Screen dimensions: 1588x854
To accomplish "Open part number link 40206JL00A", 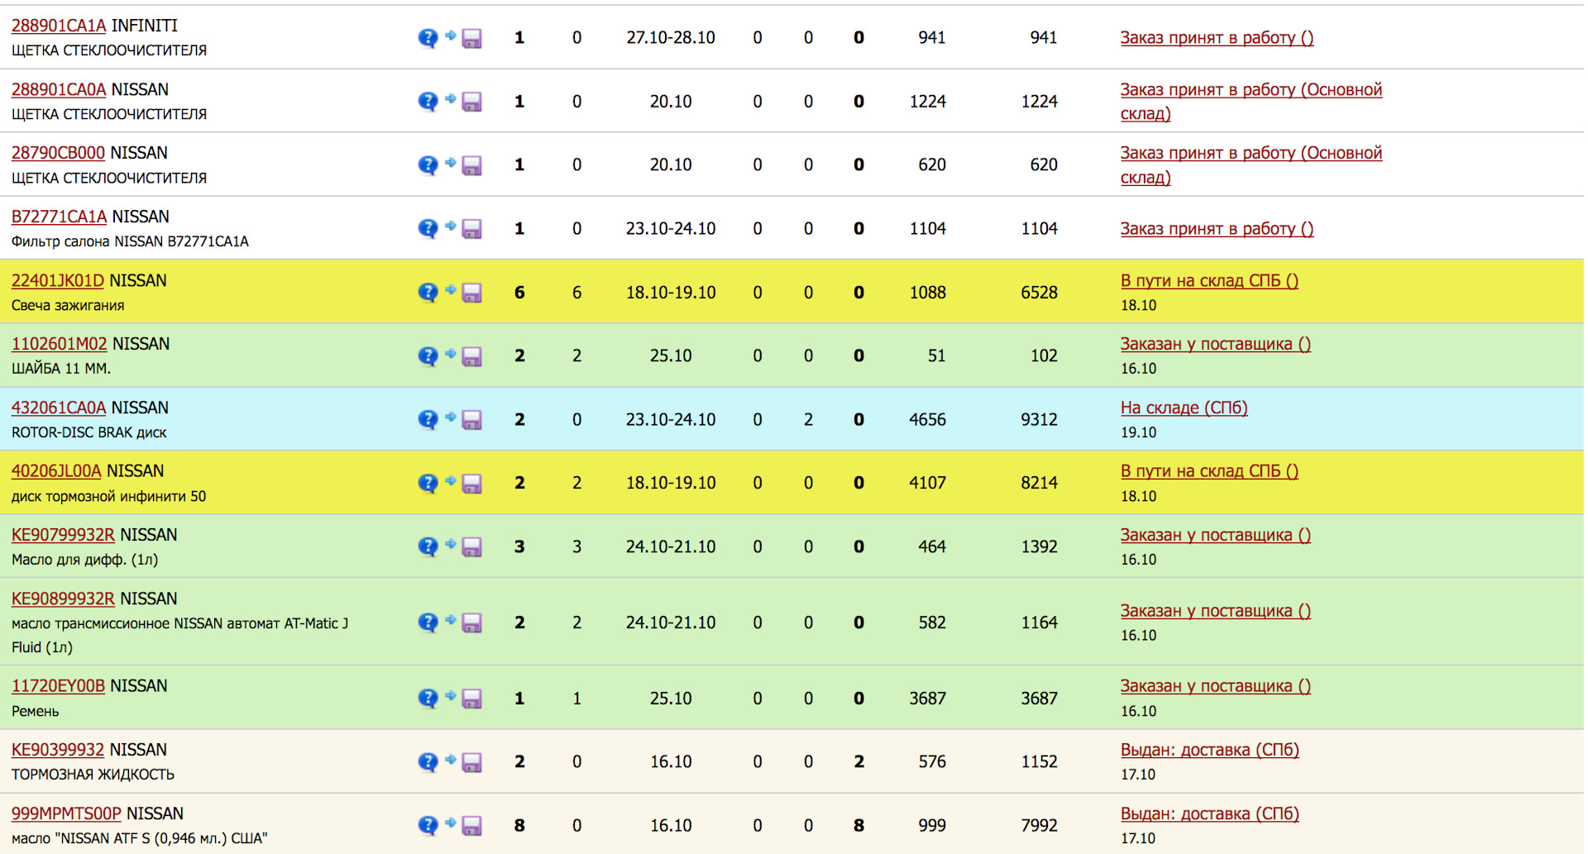I will [56, 471].
